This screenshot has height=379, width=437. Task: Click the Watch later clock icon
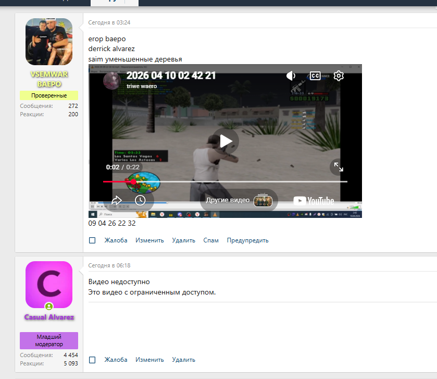coord(140,200)
